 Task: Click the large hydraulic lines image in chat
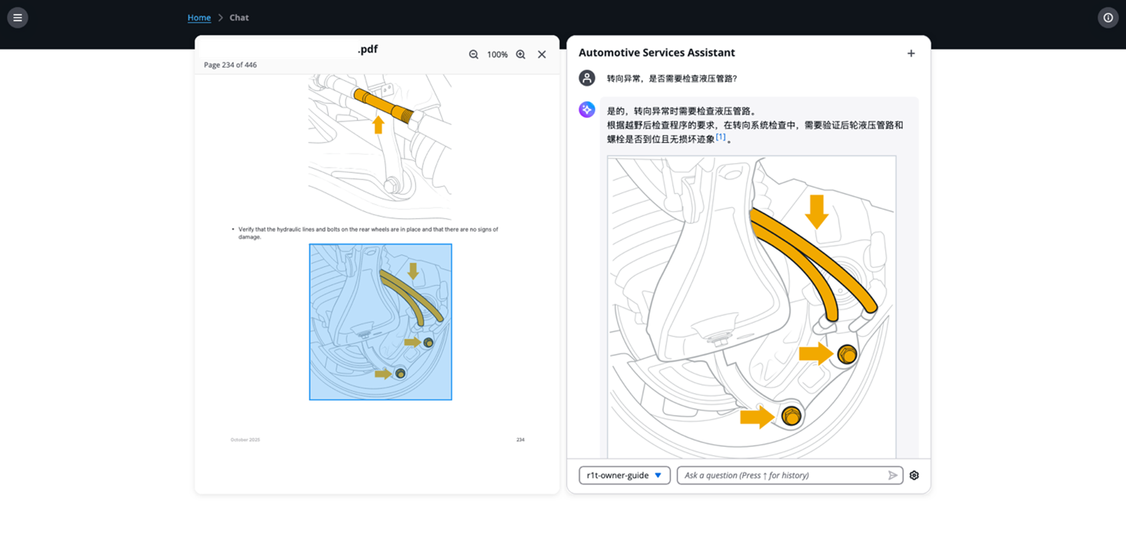point(751,306)
